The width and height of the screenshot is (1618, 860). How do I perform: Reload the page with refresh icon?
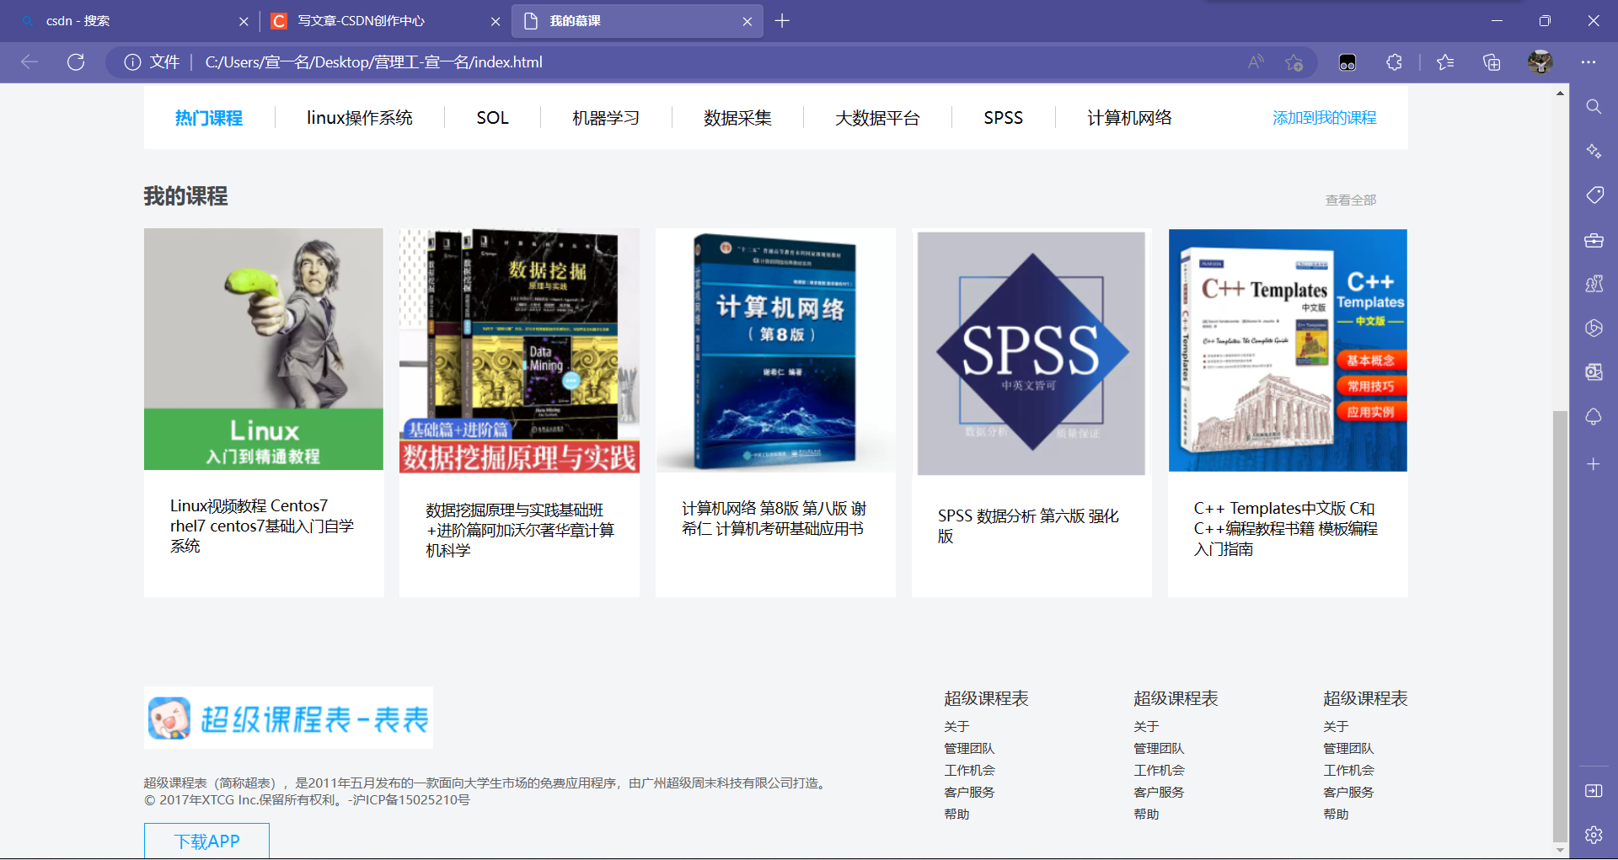tap(76, 61)
